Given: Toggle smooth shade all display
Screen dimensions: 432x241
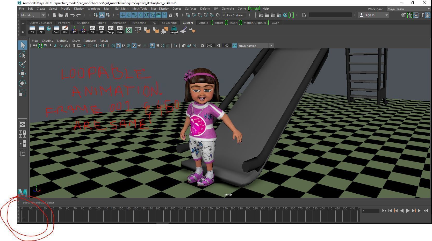Looking at the screenshot, I should click(x=118, y=46).
